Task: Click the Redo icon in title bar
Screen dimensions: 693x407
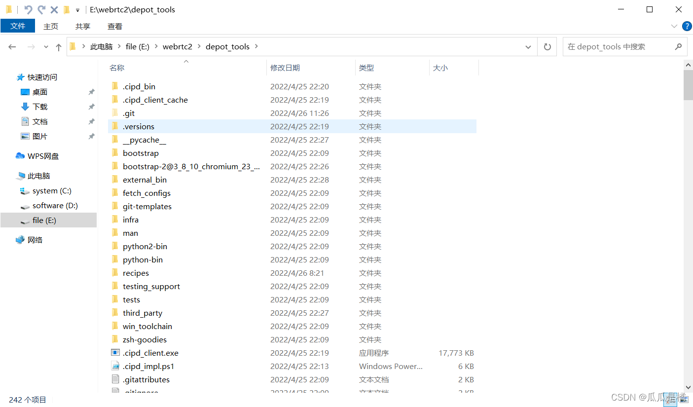Action: coord(41,9)
